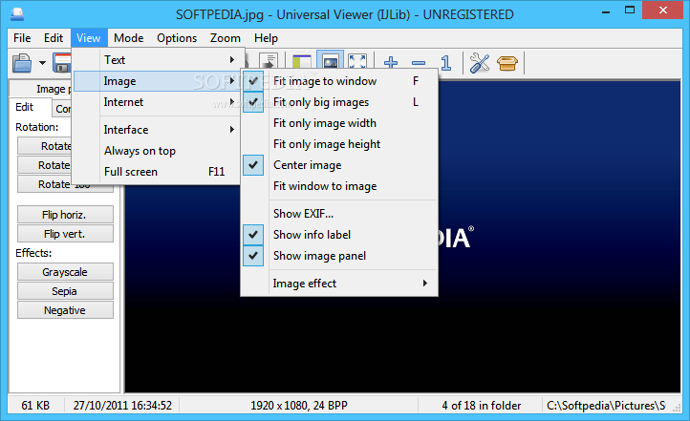Open the Edit menu

click(54, 38)
